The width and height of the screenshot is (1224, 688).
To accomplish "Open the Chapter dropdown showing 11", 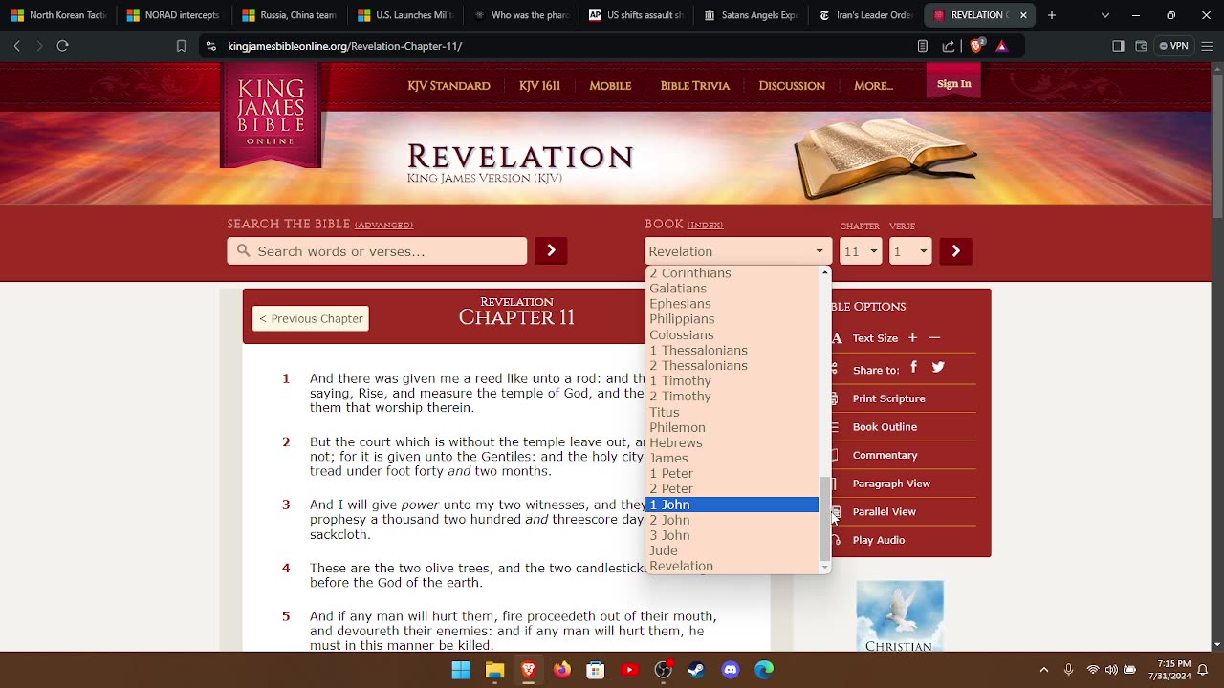I will [x=861, y=251].
